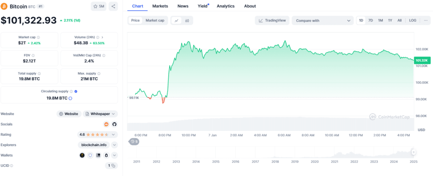This screenshot has width=433, height=176.
Task: Click the 2.11% (1d) change text
Action: tap(70, 20)
